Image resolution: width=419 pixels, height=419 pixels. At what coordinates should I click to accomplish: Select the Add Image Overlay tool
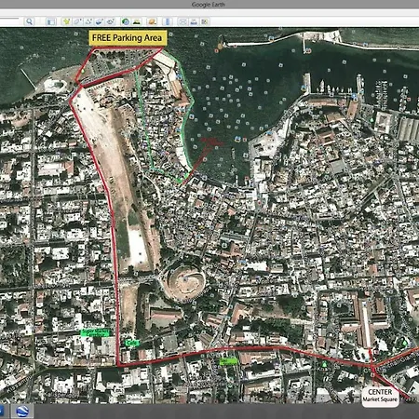tap(100, 21)
